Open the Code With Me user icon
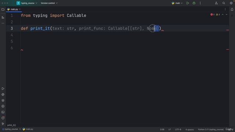This screenshot has height=132, width=235. 216,3
